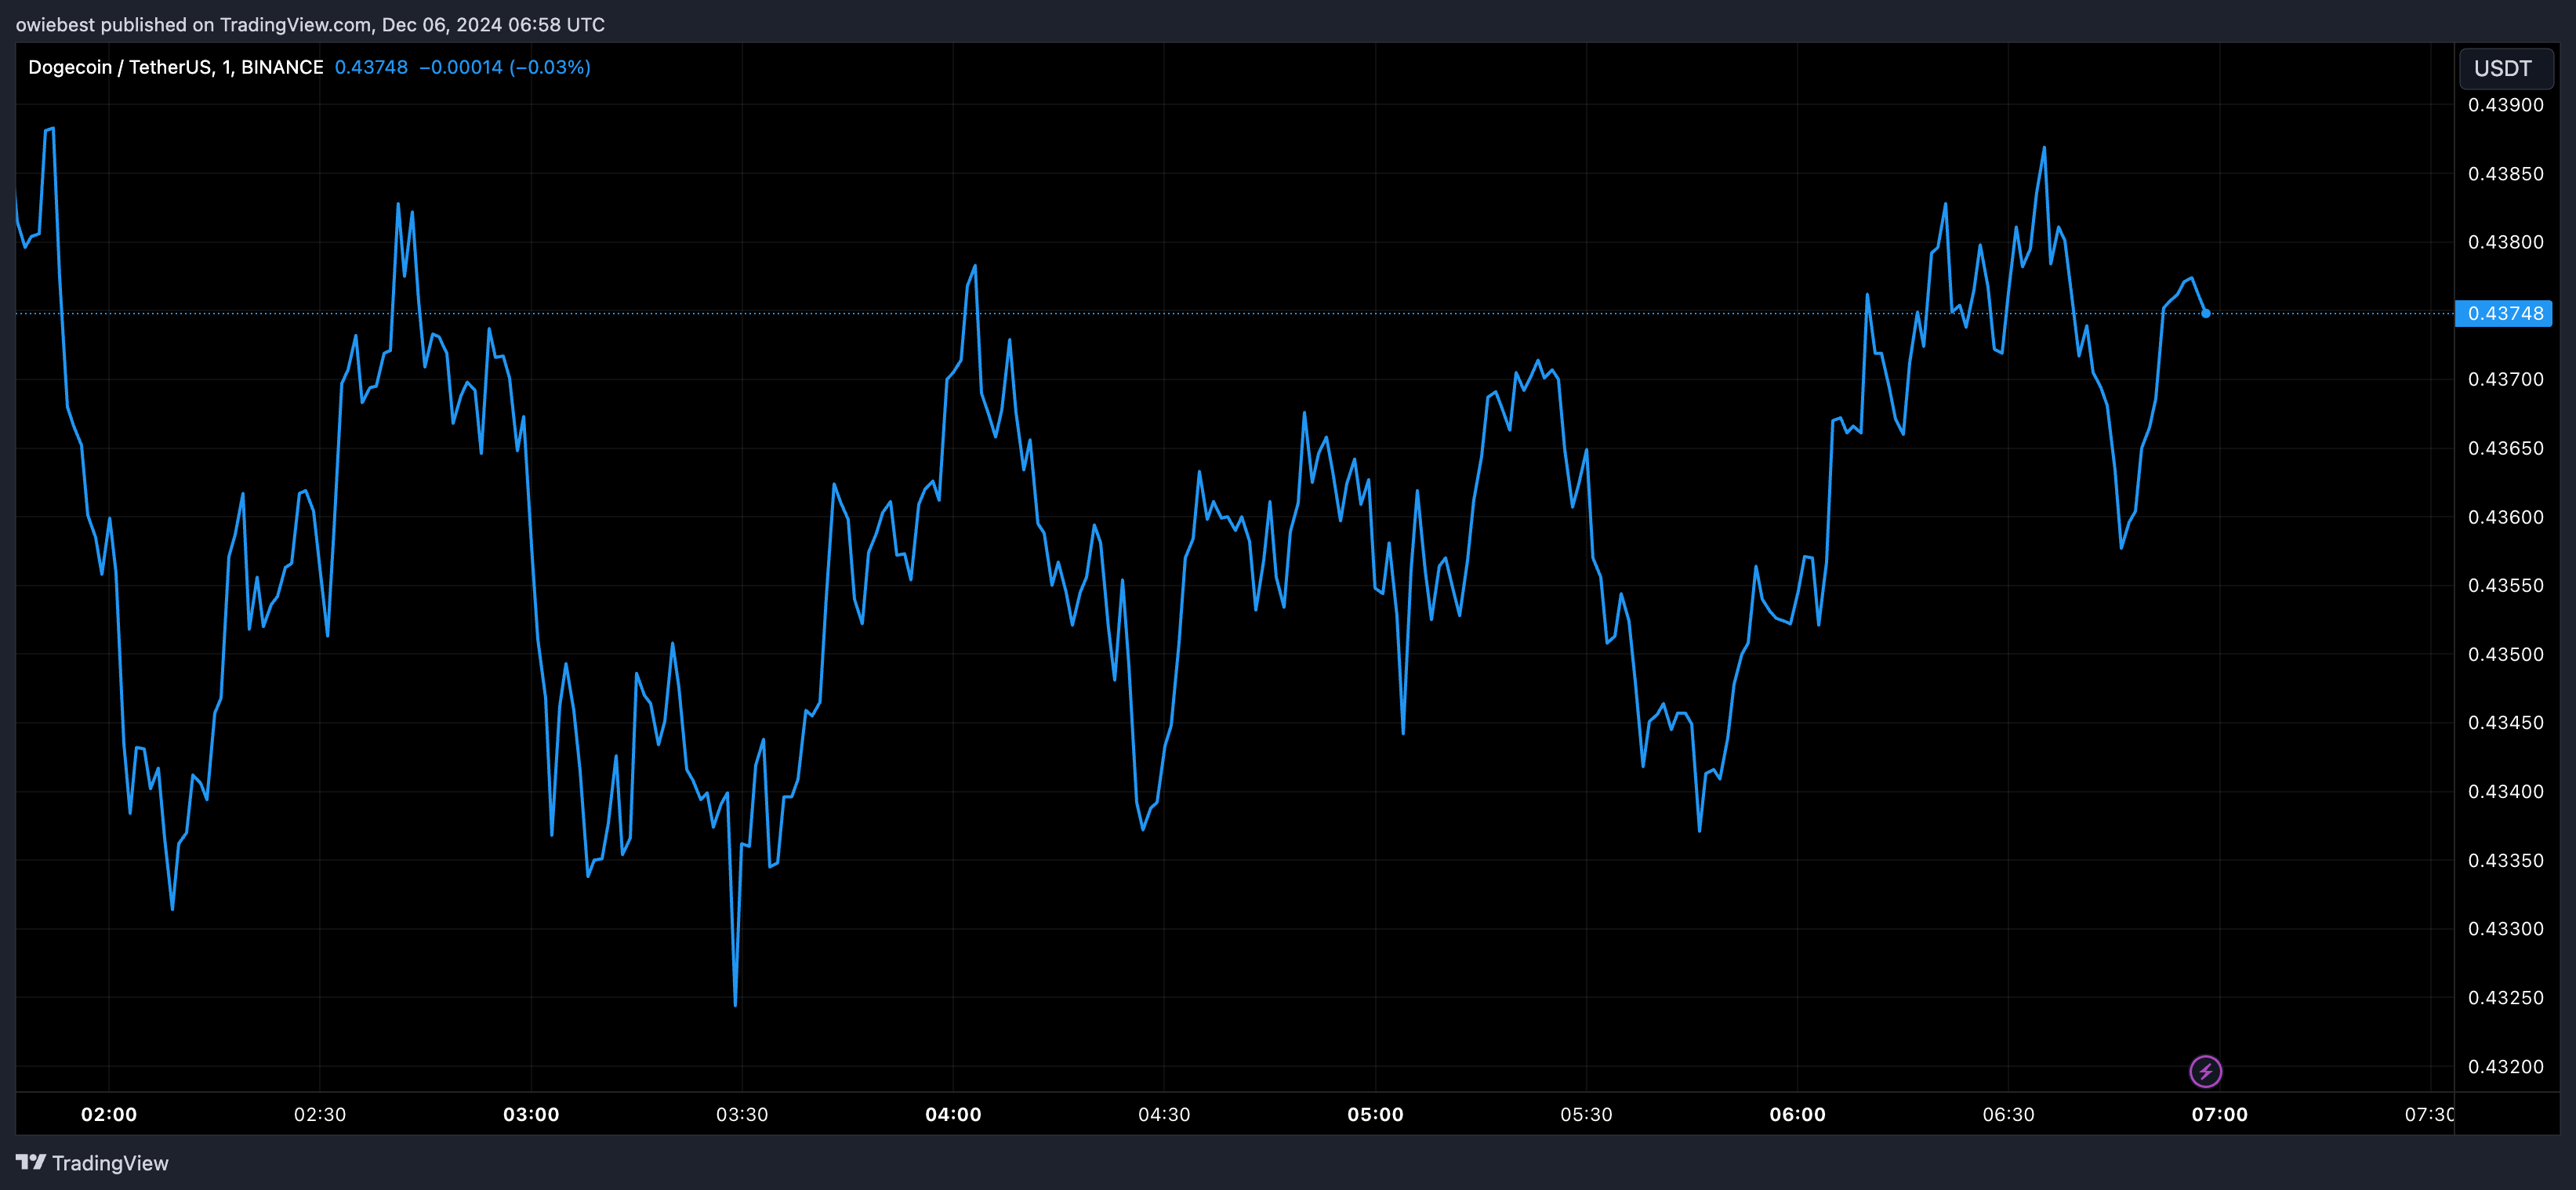Click the TradingView logo at bottom left
The width and height of the screenshot is (2576, 1190).
click(92, 1162)
